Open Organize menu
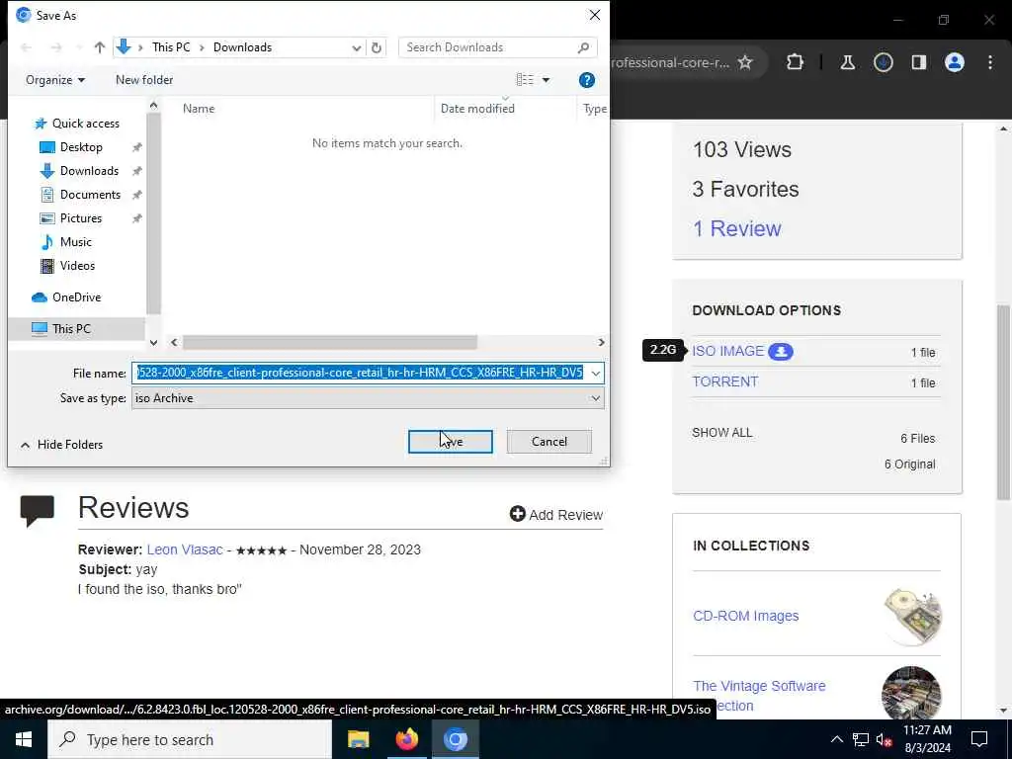Image resolution: width=1012 pixels, height=759 pixels. [x=55, y=80]
